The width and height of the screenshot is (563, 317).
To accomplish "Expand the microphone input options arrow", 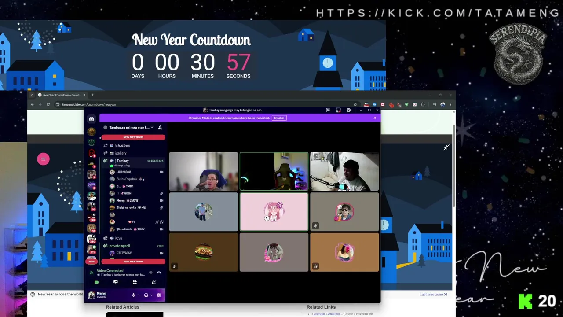I will (x=139, y=295).
